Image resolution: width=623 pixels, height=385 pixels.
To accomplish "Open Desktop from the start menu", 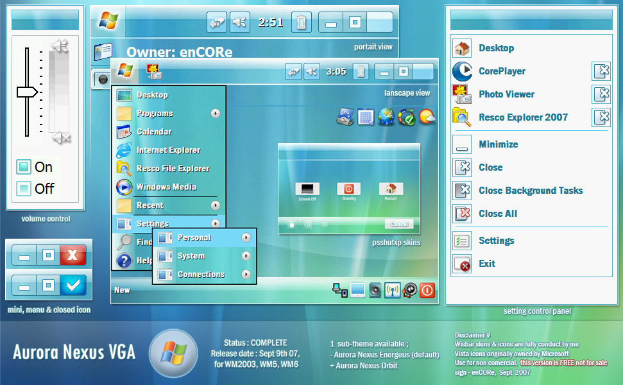I will point(169,95).
